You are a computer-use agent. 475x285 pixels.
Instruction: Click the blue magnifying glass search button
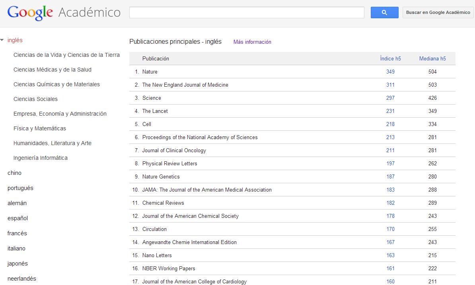[x=384, y=12]
